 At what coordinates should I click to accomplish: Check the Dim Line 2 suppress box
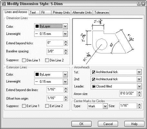[47, 60]
